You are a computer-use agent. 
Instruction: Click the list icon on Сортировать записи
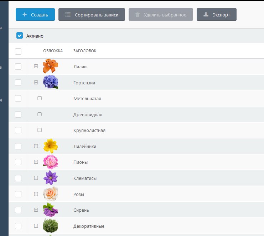[68, 15]
